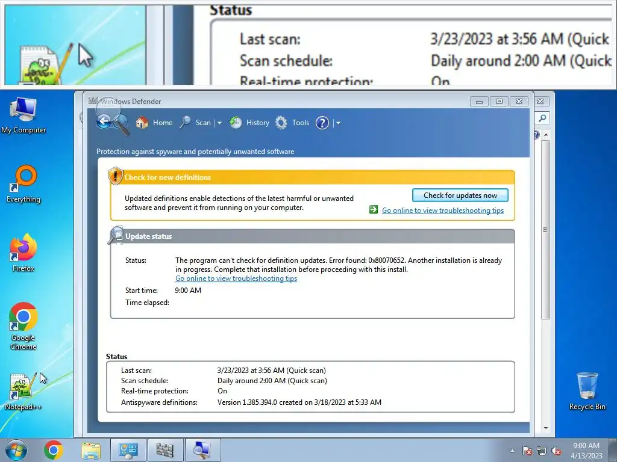617x462 pixels.
Task: Click the Start time value 9:00 AM
Action: [x=188, y=291]
